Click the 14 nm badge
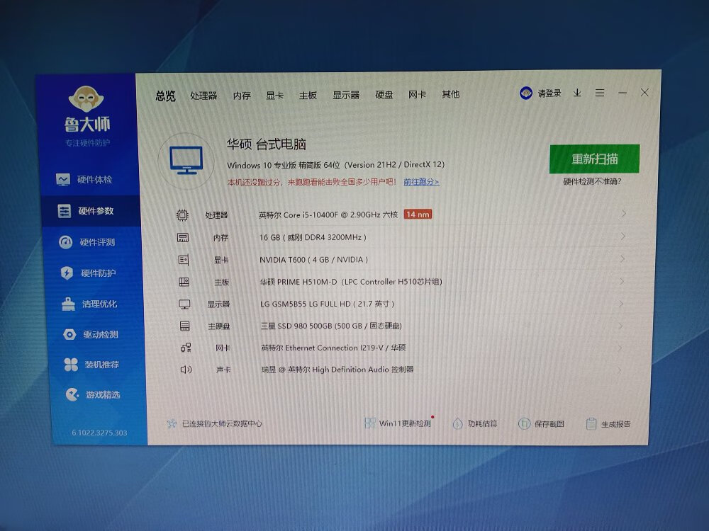The height and width of the screenshot is (531, 709). 418,214
